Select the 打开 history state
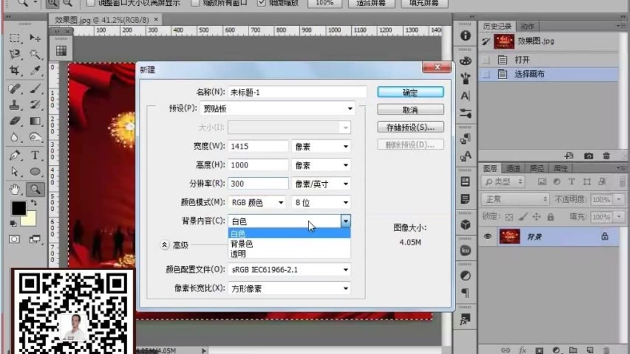This screenshot has width=630, height=354. [x=521, y=59]
